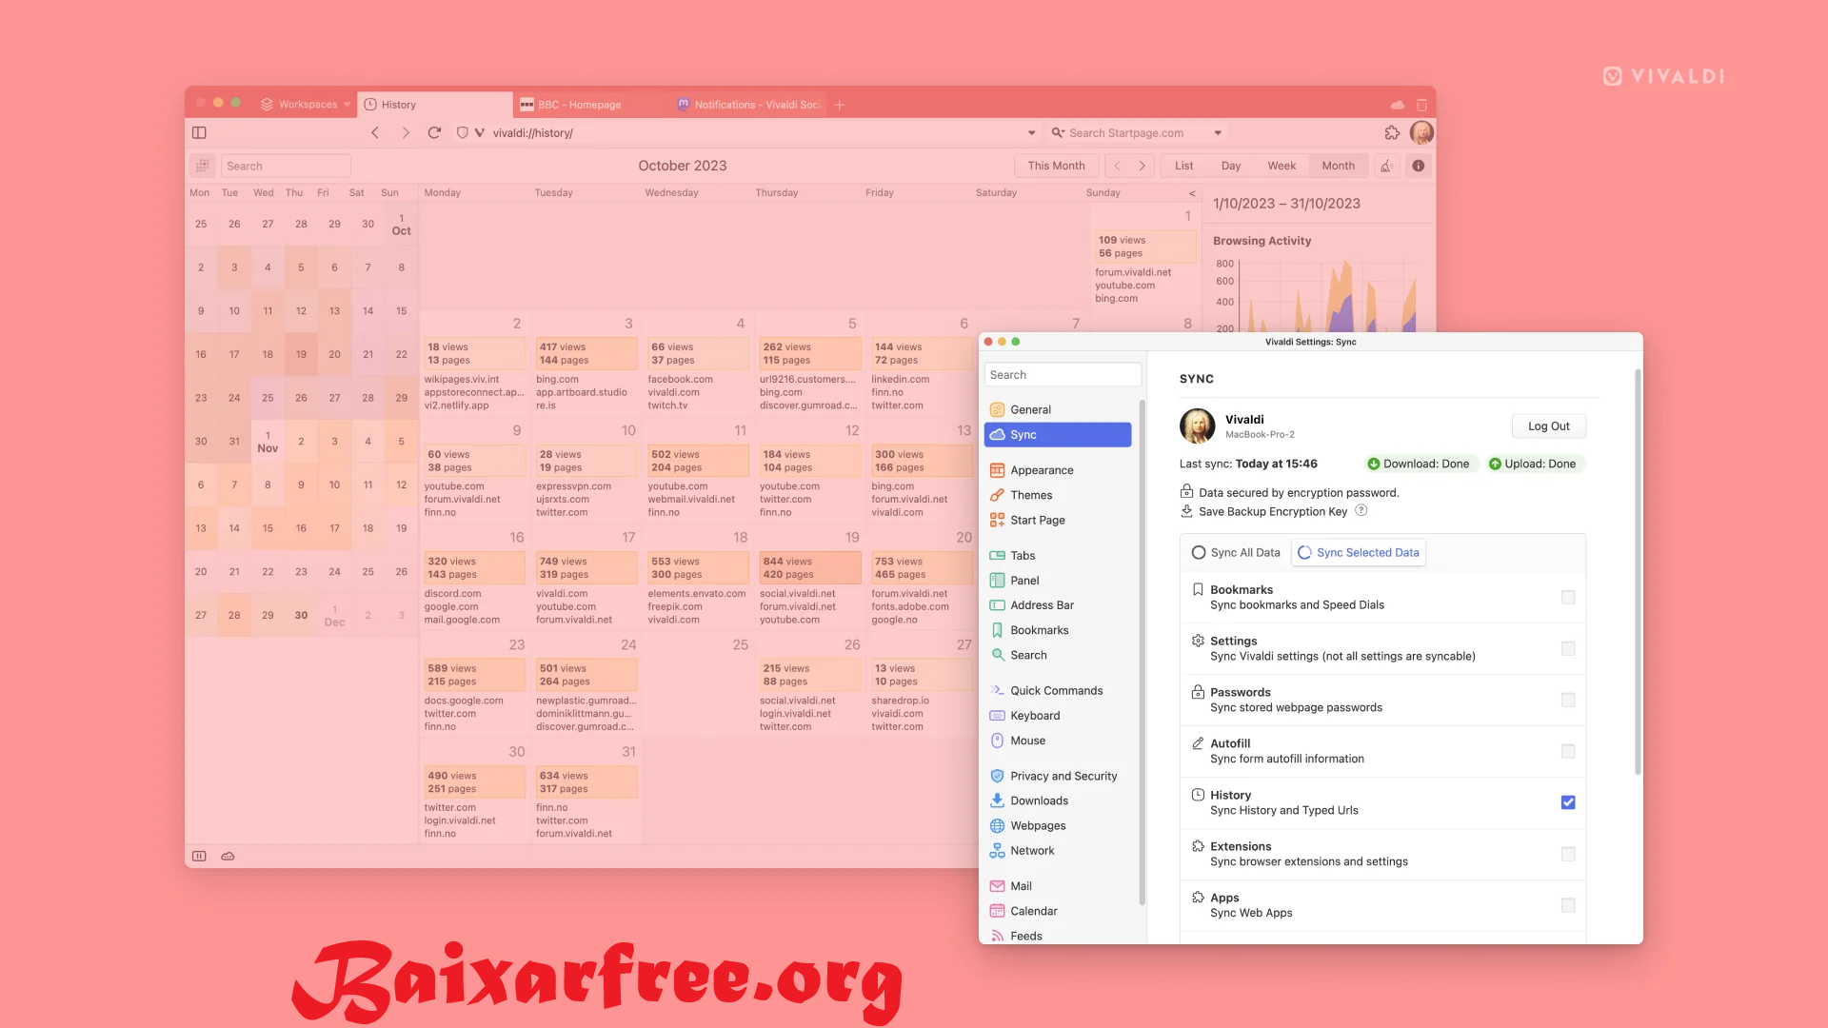Open Privacy and Security settings

pos(1062,776)
